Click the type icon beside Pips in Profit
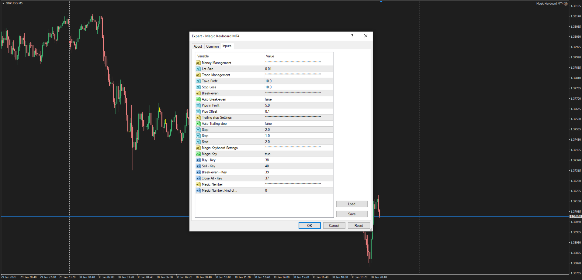The image size is (582, 280). click(198, 105)
